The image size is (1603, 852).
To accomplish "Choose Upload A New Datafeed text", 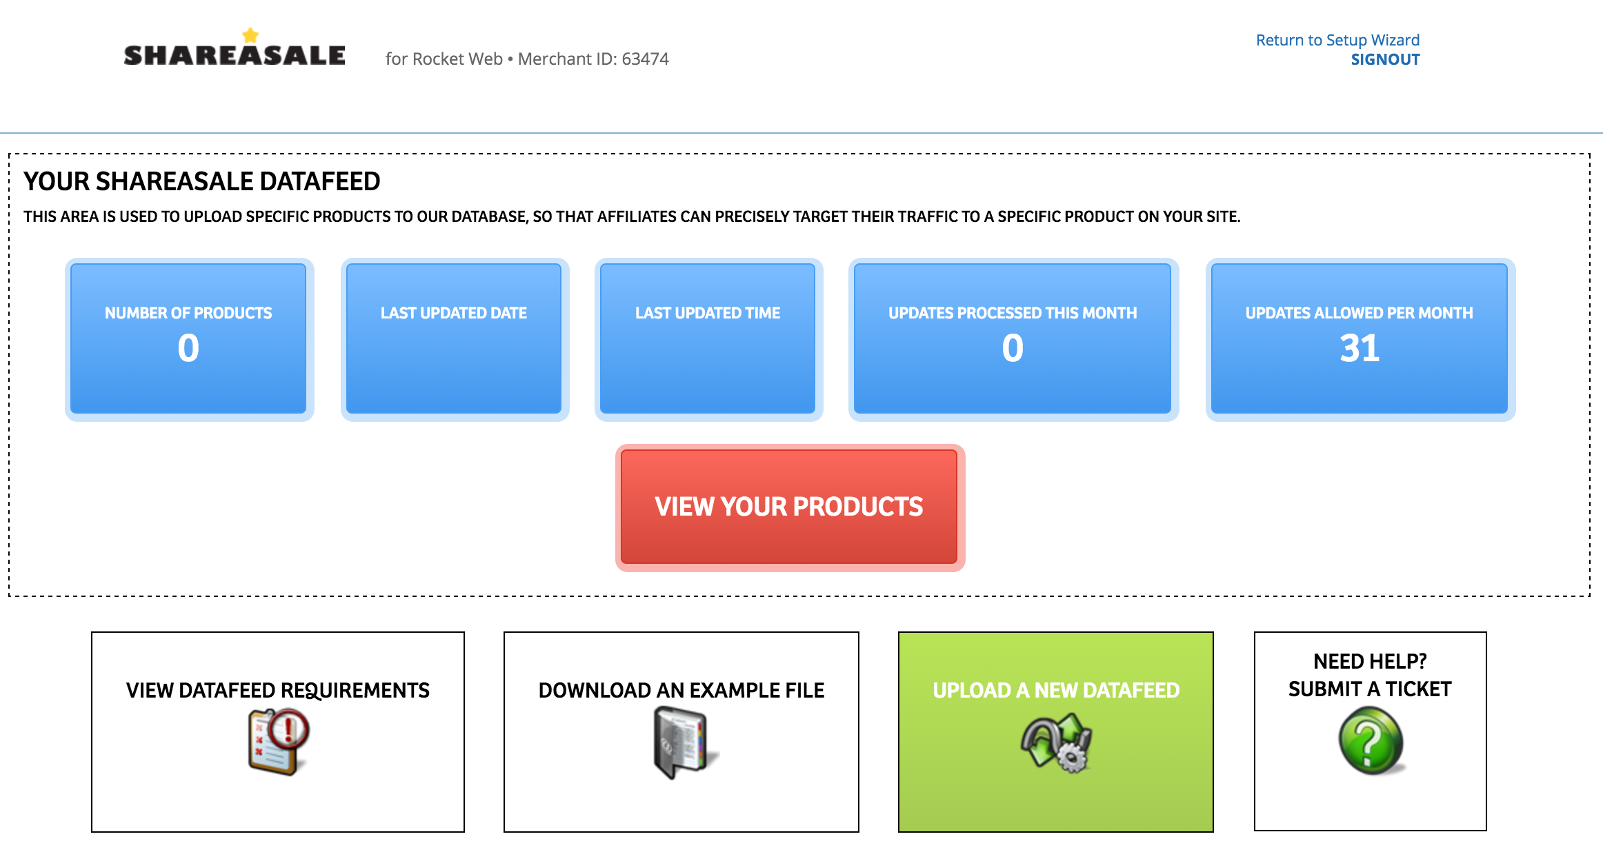I will coord(1056,690).
